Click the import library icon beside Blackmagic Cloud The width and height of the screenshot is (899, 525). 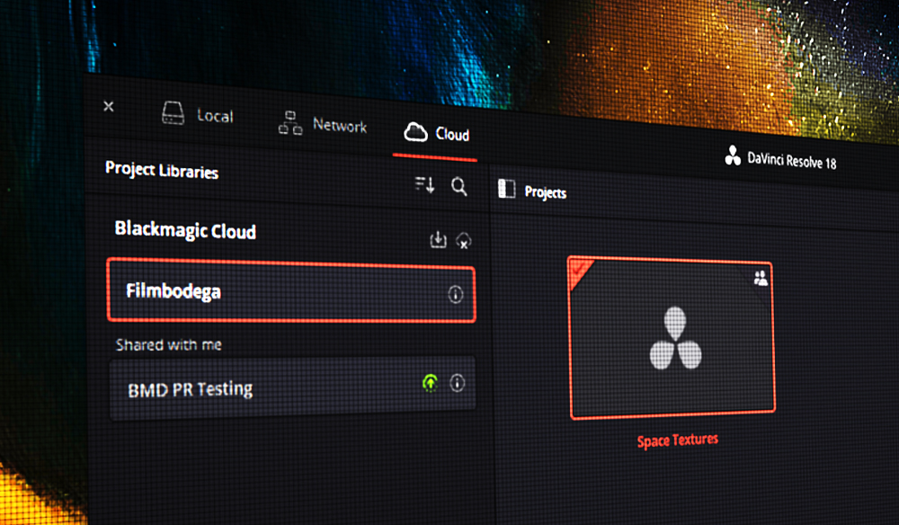point(438,240)
